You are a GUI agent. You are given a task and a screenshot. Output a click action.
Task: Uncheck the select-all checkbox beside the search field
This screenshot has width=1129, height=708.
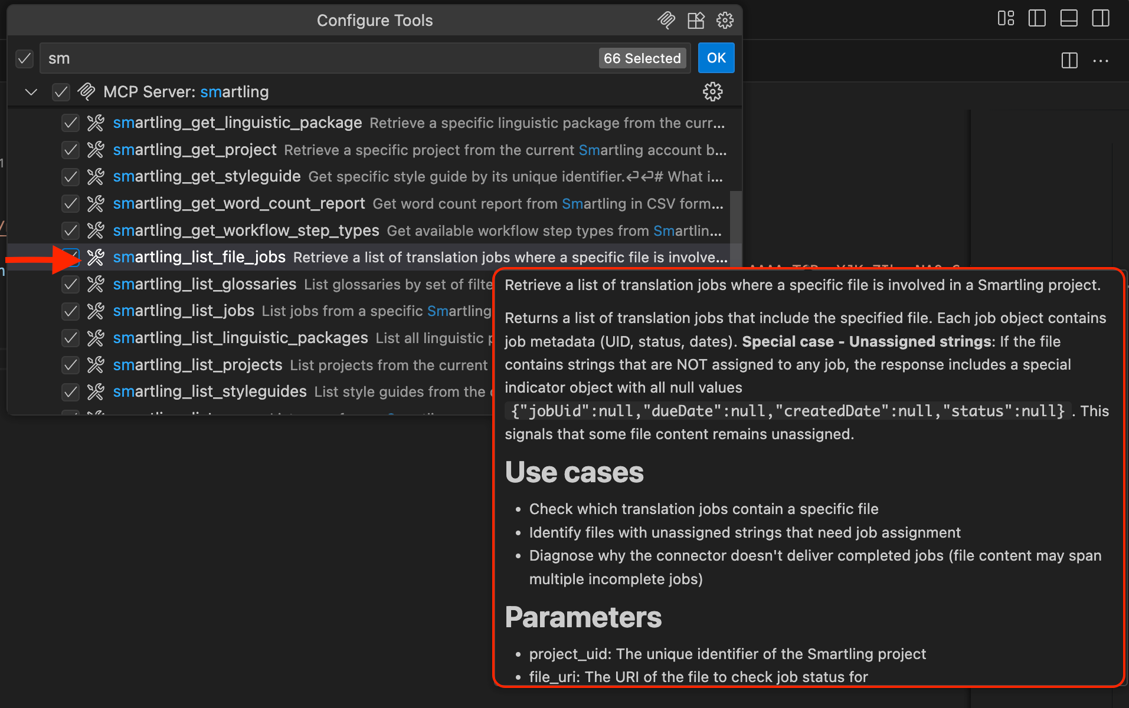click(x=24, y=58)
